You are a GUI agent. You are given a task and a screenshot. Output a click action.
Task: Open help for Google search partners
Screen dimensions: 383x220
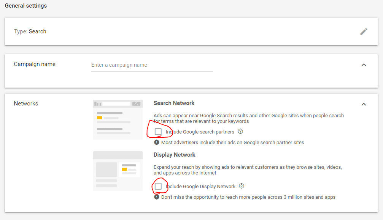tap(240, 131)
